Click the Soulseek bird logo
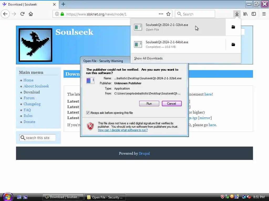This screenshot has height=201, width=269. click(x=35, y=45)
